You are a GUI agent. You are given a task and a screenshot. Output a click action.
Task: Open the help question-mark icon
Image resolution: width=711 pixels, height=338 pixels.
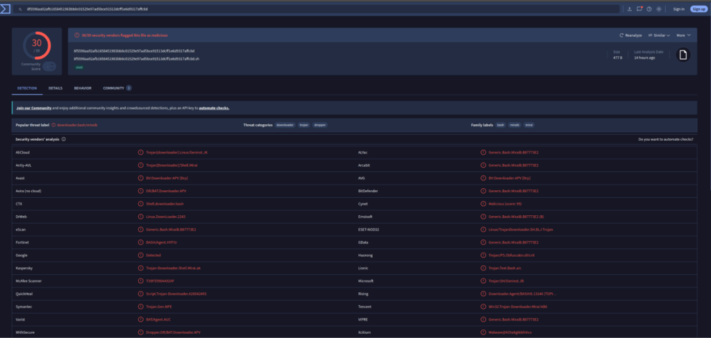pos(649,9)
